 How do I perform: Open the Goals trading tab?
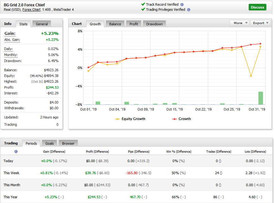click(49, 143)
